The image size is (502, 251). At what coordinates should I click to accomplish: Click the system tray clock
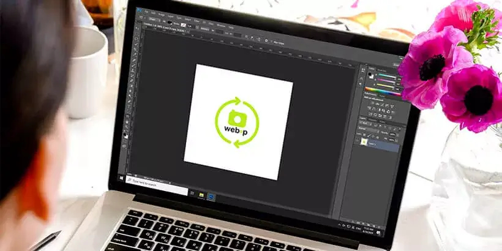(368, 230)
